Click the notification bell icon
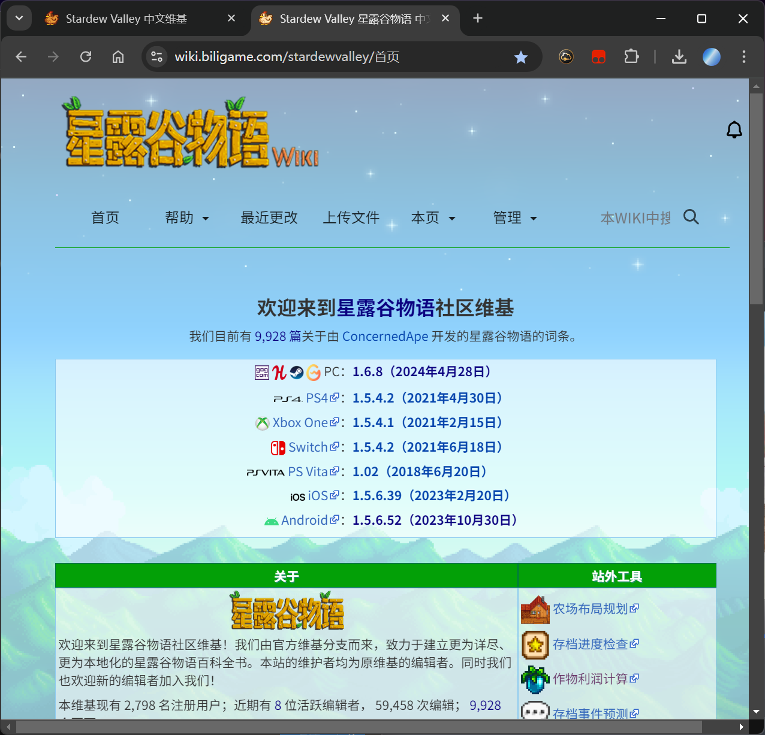Screen dimensions: 765x735 click(734, 130)
